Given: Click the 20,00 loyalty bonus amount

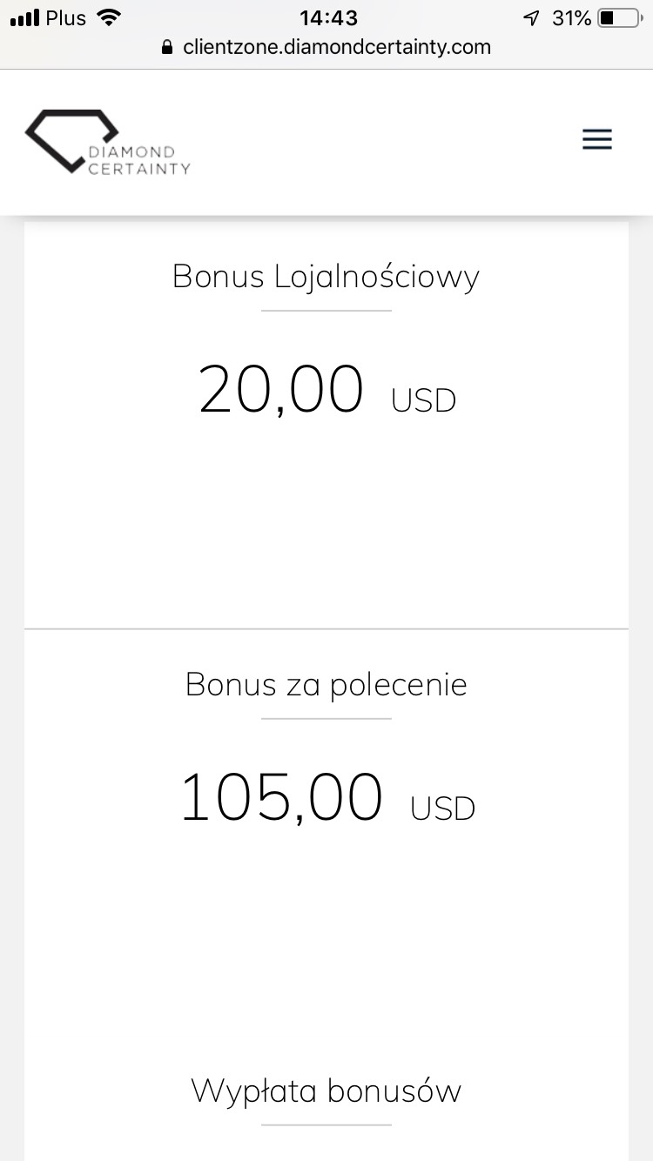Looking at the screenshot, I should tap(280, 390).
